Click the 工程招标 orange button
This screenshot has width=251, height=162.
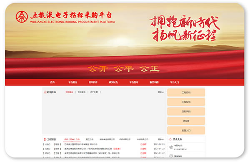coord(186,92)
